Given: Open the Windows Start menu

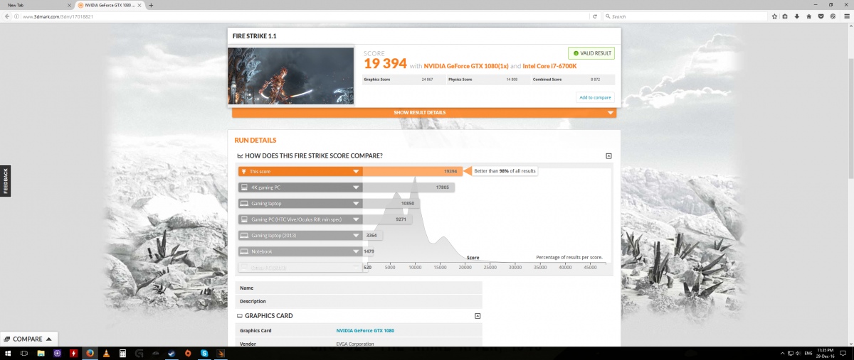Looking at the screenshot, I should 8,353.
